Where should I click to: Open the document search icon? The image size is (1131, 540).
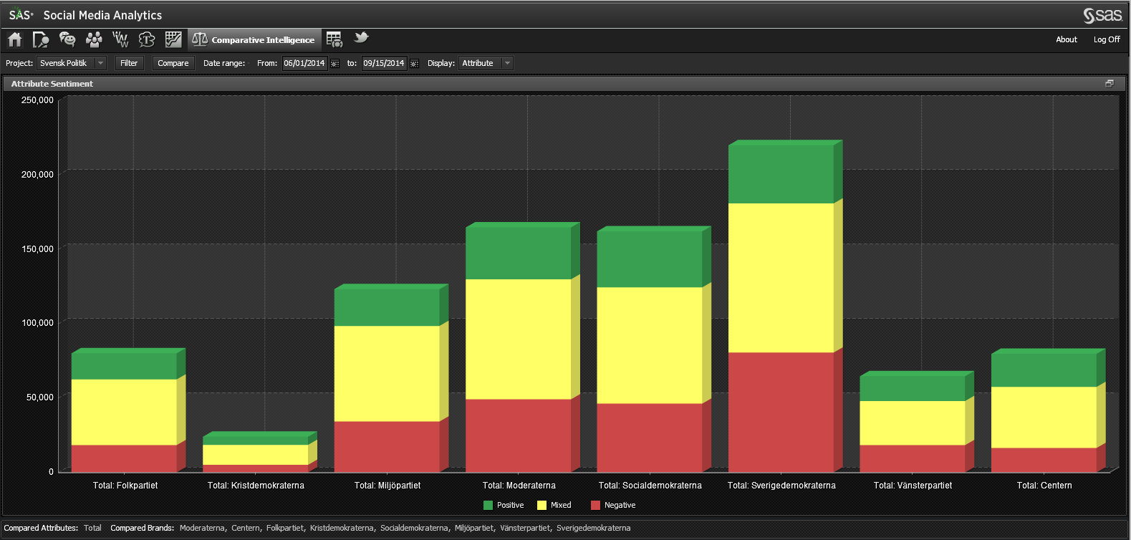[x=41, y=39]
